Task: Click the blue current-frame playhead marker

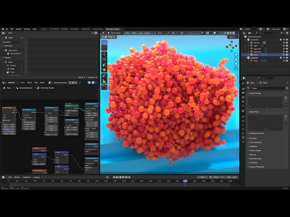Action: pos(185,181)
